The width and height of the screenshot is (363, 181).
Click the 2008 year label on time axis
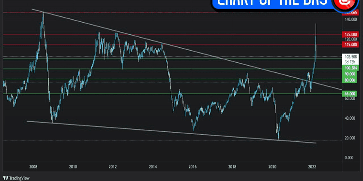point(33,167)
